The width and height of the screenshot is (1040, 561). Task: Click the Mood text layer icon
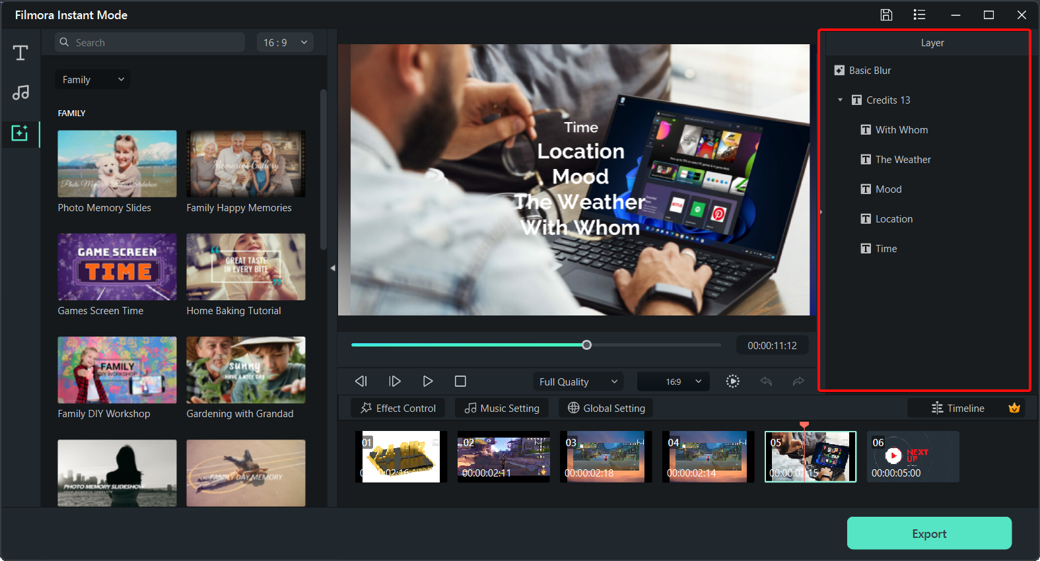coord(866,189)
